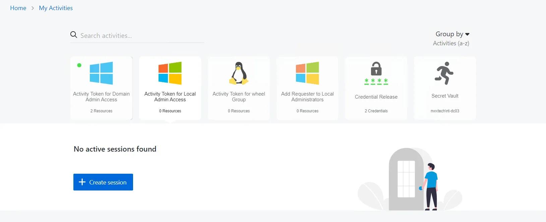Open the Home breadcrumb link
Image resolution: width=546 pixels, height=222 pixels.
click(x=18, y=8)
